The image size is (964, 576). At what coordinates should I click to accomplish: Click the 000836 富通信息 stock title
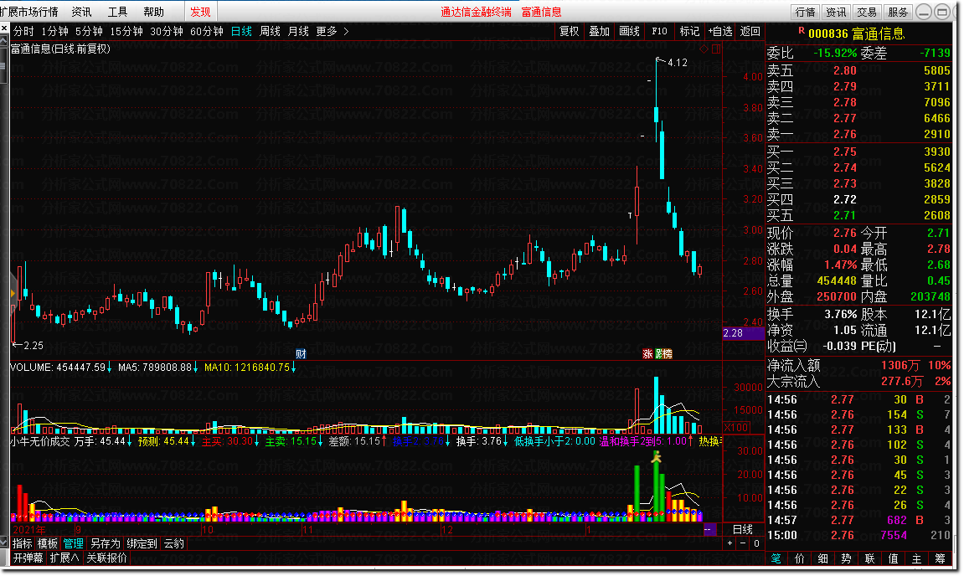point(857,33)
